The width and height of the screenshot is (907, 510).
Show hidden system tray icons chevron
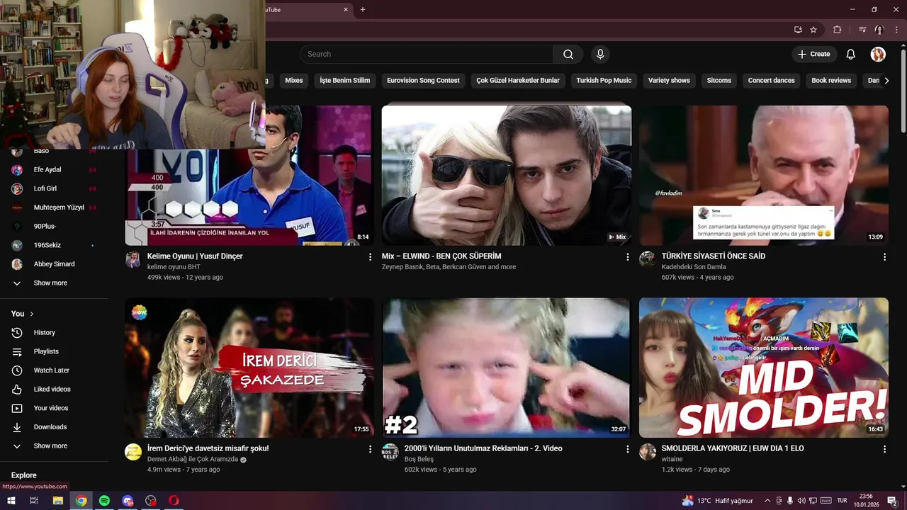(767, 501)
